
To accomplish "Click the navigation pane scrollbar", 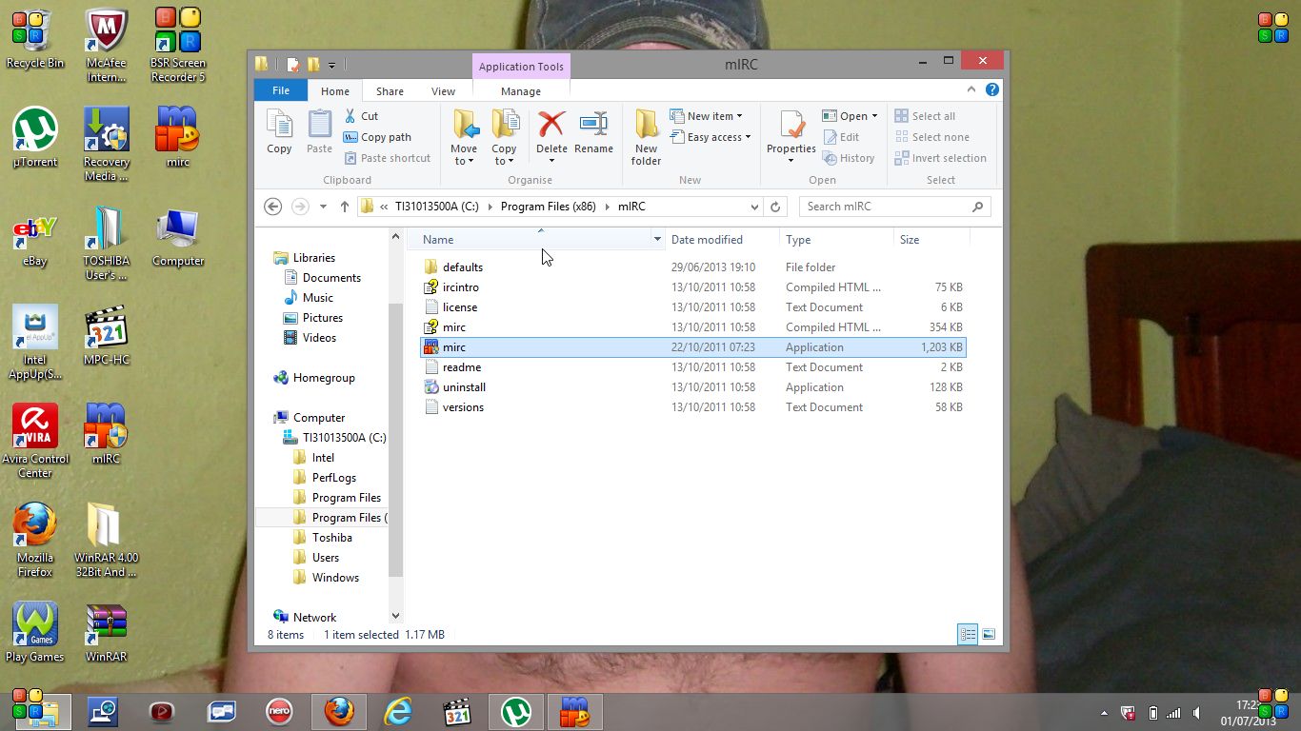I will click(x=396, y=438).
